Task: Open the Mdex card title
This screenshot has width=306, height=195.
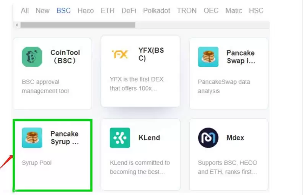Action: click(x=235, y=138)
